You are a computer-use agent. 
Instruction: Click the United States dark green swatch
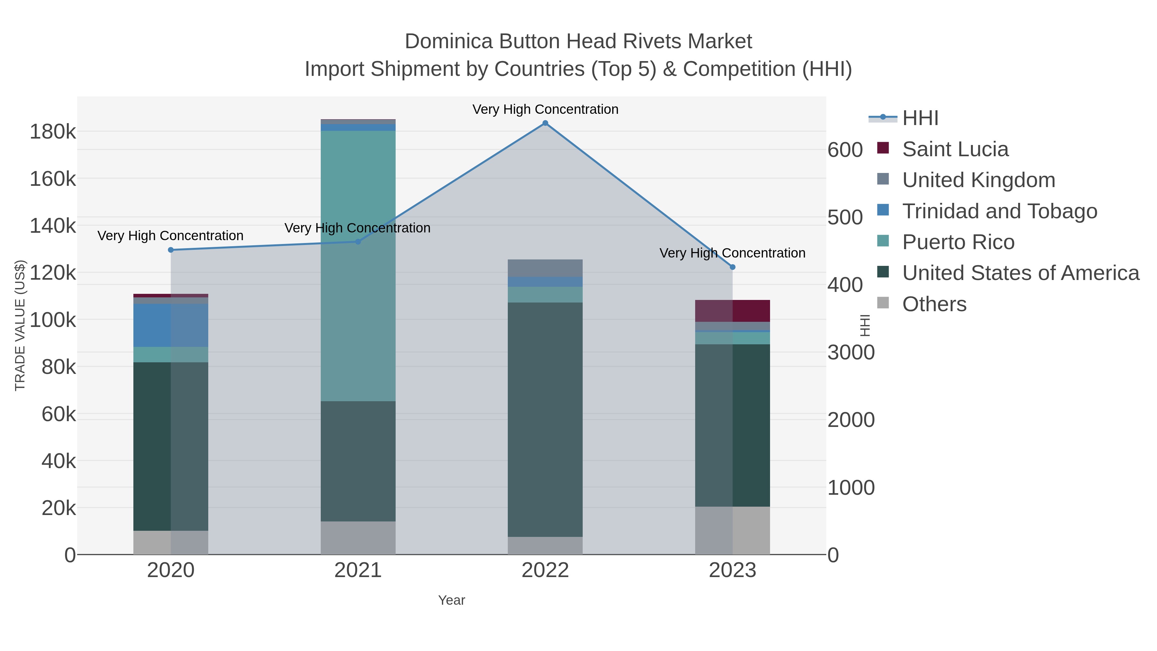click(883, 272)
